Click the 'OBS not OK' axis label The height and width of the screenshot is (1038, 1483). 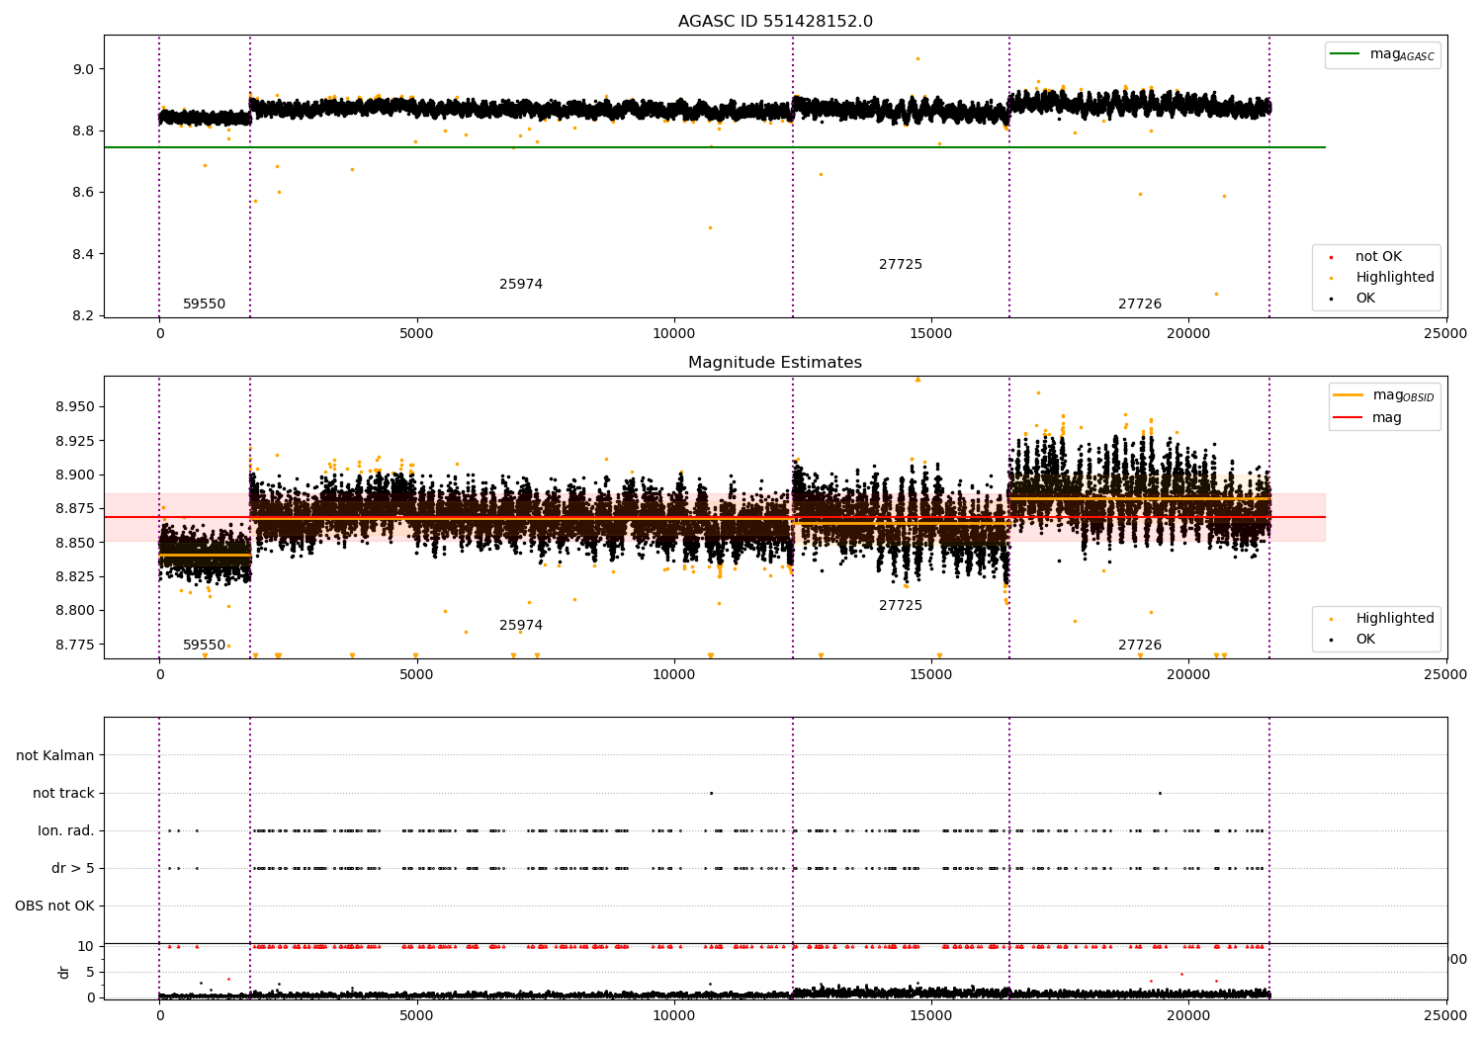54,906
